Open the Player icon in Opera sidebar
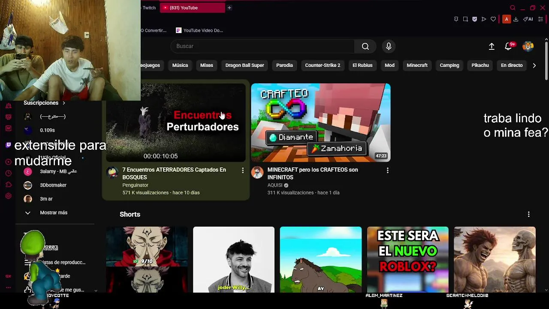Screen dimensions: 549x309 tap(8, 162)
